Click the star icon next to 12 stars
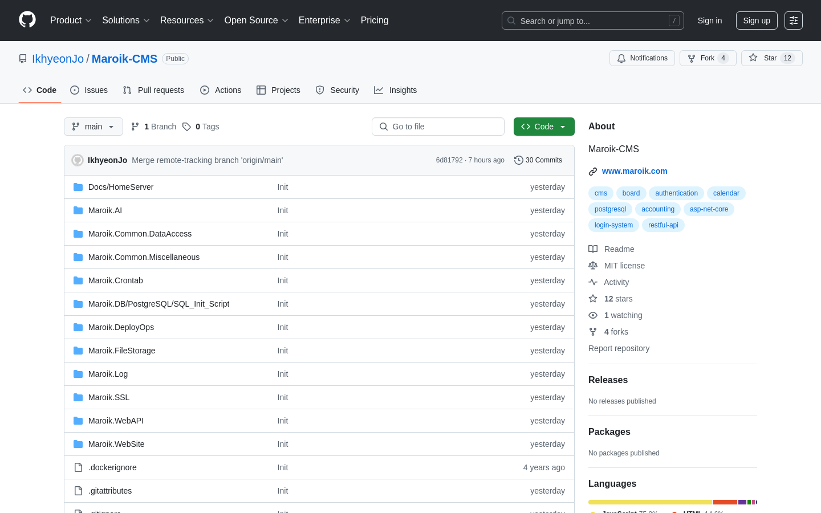This screenshot has height=513, width=821. tap(593, 299)
